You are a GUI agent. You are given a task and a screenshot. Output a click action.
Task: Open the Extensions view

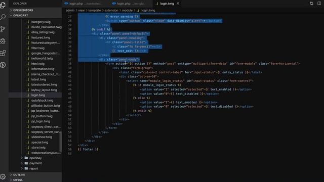(3, 53)
